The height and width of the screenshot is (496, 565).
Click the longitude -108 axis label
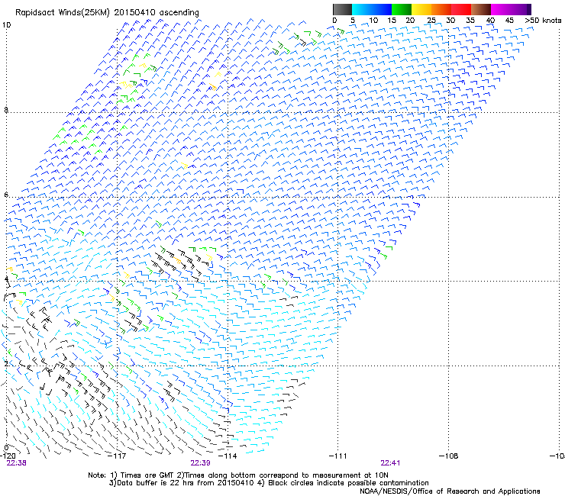(449, 456)
